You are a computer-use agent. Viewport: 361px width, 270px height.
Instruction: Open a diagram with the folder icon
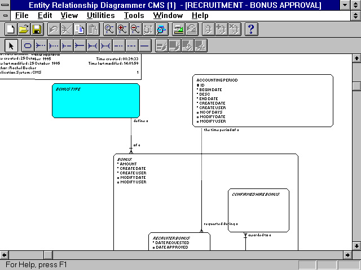24,29
